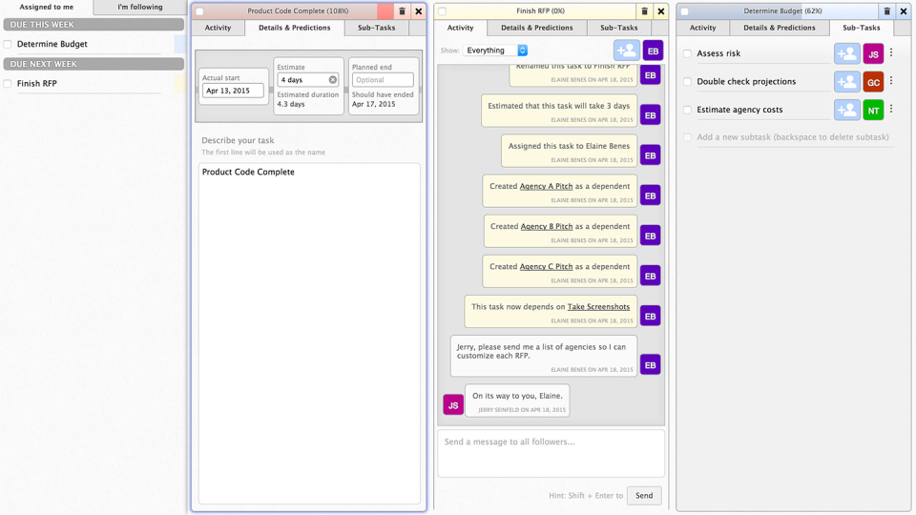916x515 pixels.
Task: Complete the Double check projections subtask
Action: click(688, 81)
